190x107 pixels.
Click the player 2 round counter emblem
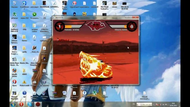132,26
